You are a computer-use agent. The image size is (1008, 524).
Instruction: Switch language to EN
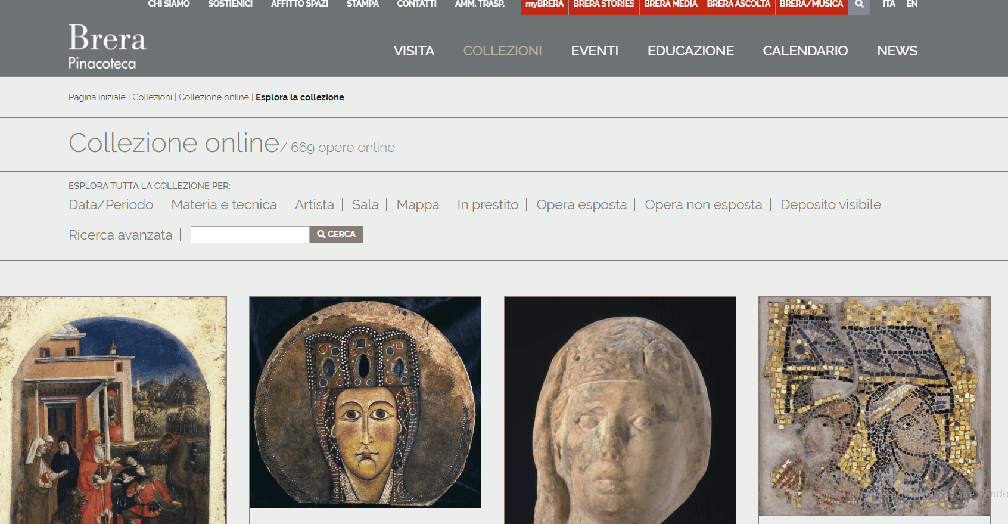point(912,4)
